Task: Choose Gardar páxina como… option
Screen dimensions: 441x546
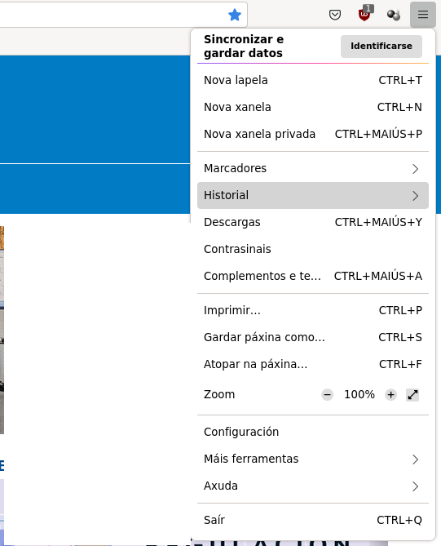Action: pos(313,337)
